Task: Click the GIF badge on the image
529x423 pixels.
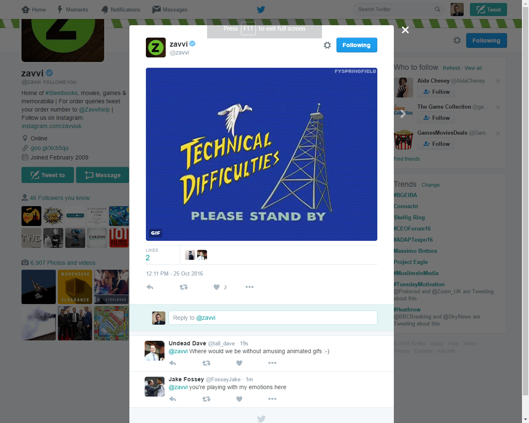Action: [155, 233]
